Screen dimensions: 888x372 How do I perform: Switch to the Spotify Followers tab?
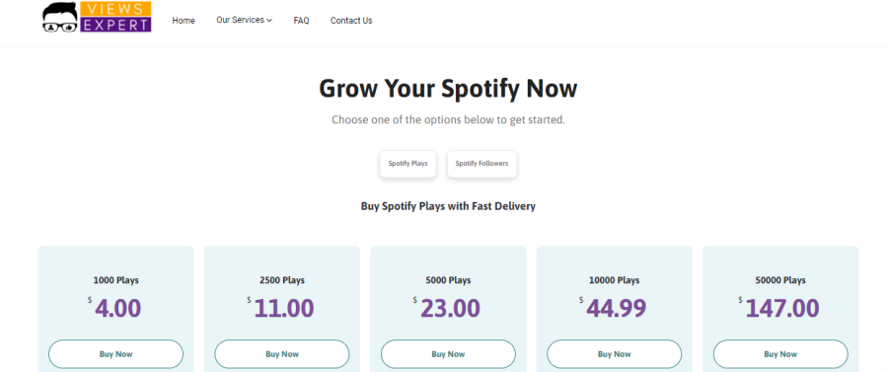click(x=481, y=164)
